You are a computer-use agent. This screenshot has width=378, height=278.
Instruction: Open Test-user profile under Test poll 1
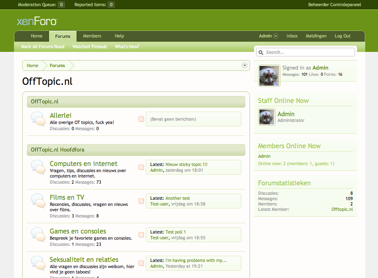[x=159, y=238]
